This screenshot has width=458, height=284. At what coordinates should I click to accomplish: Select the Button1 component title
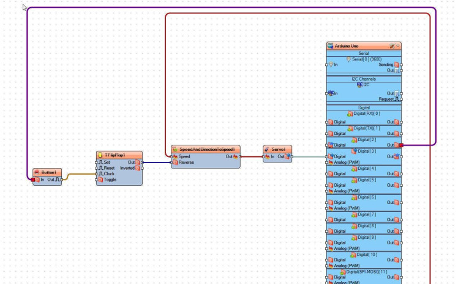click(x=50, y=172)
